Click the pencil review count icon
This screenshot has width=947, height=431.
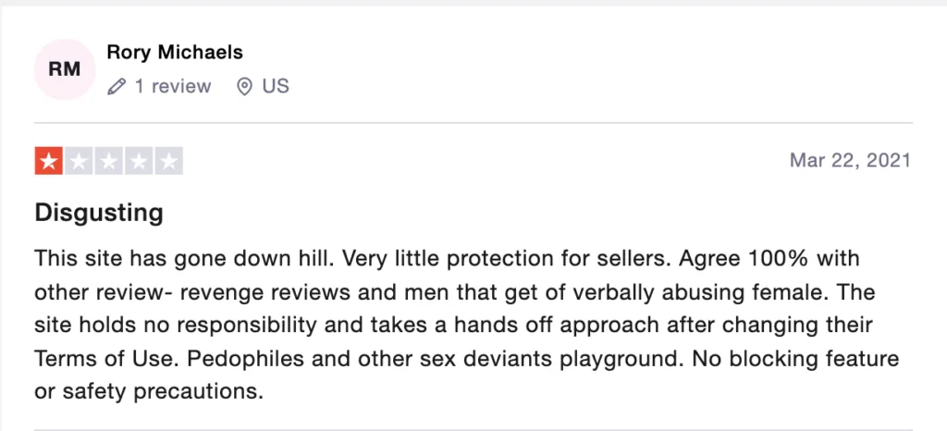click(x=116, y=87)
